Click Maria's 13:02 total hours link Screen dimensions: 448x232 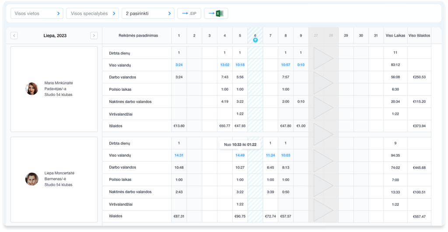[224, 65]
